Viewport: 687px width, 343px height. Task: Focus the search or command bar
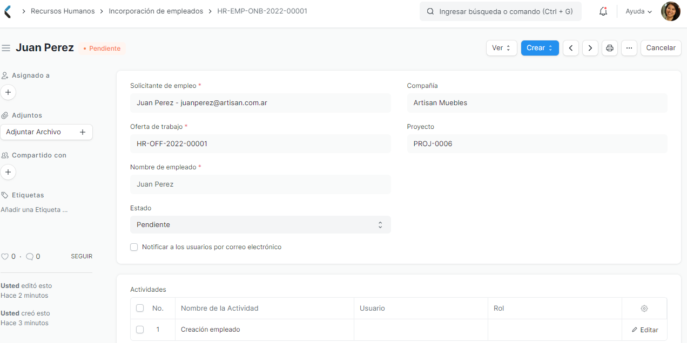tap(501, 11)
